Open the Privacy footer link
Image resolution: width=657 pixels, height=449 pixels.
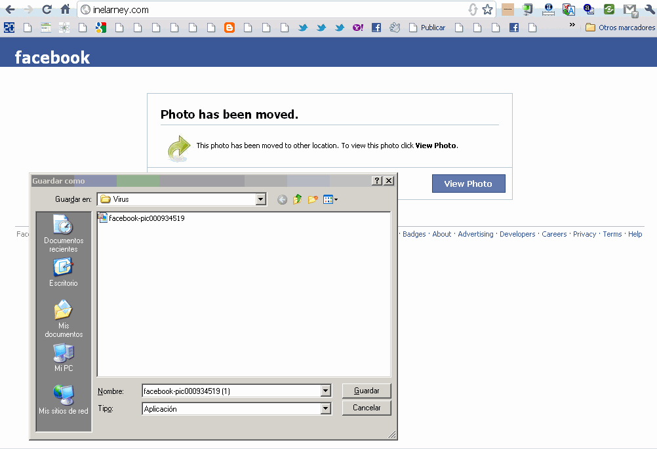pos(584,234)
